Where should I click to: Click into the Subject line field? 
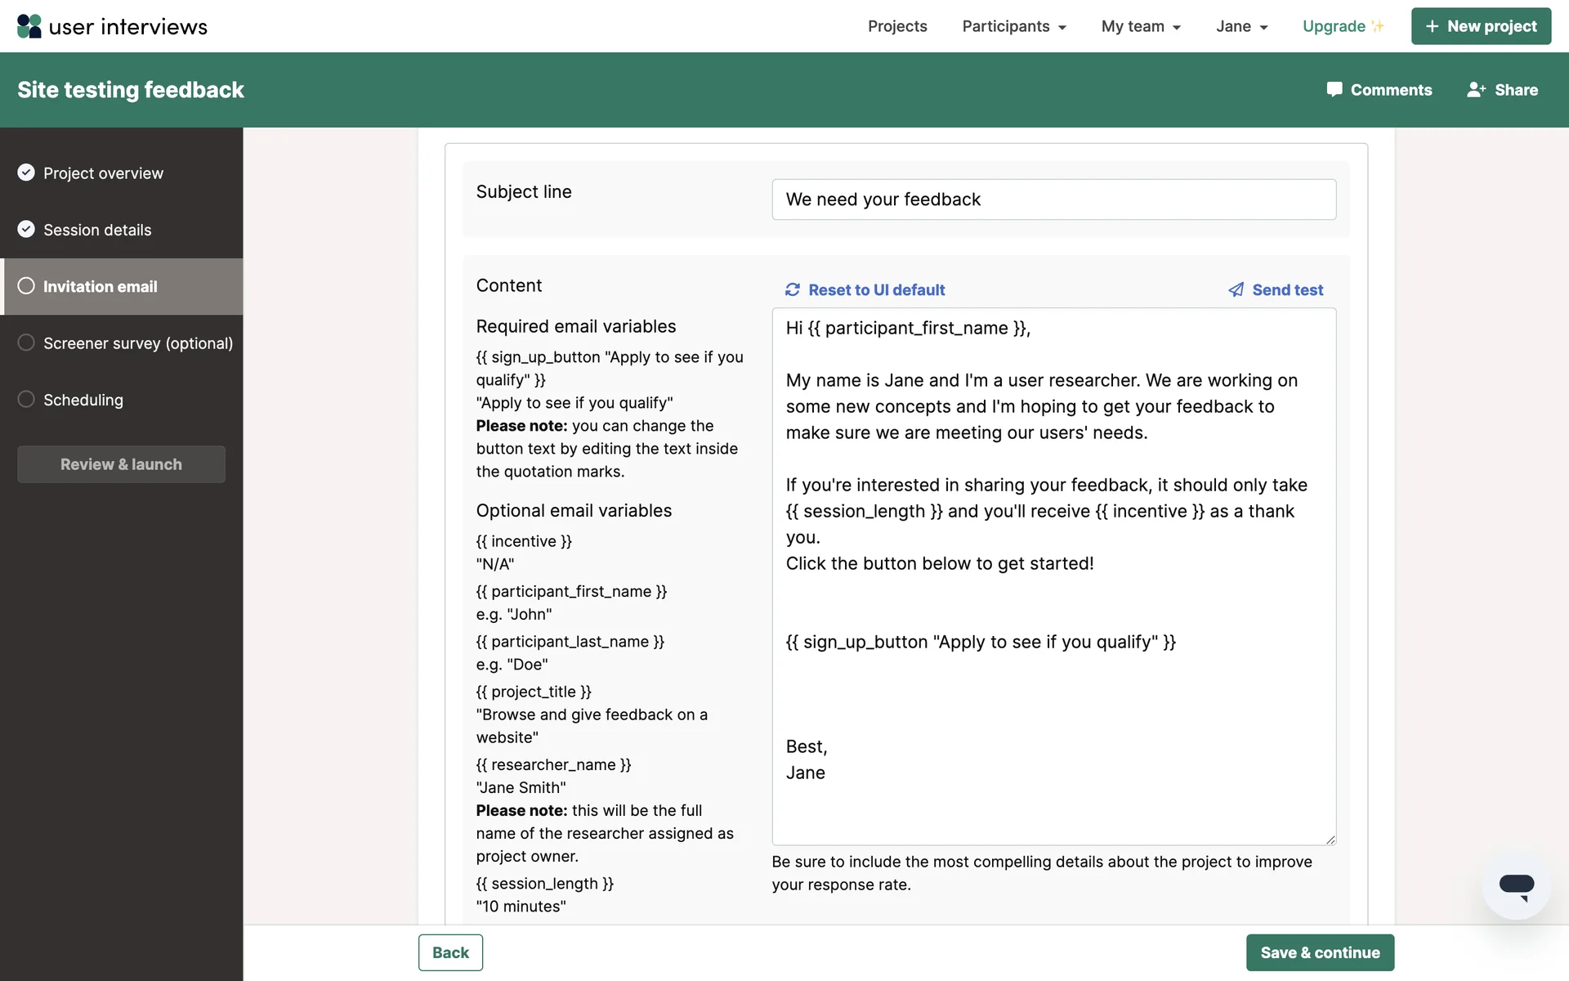pos(1053,199)
